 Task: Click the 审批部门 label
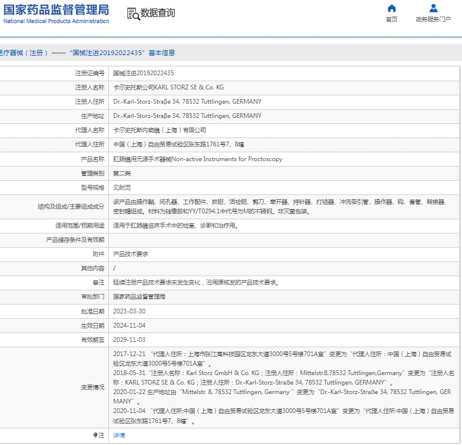coord(92,297)
